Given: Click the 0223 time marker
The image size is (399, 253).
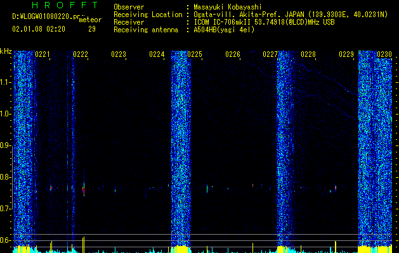Looking at the screenshot, I should point(119,54).
